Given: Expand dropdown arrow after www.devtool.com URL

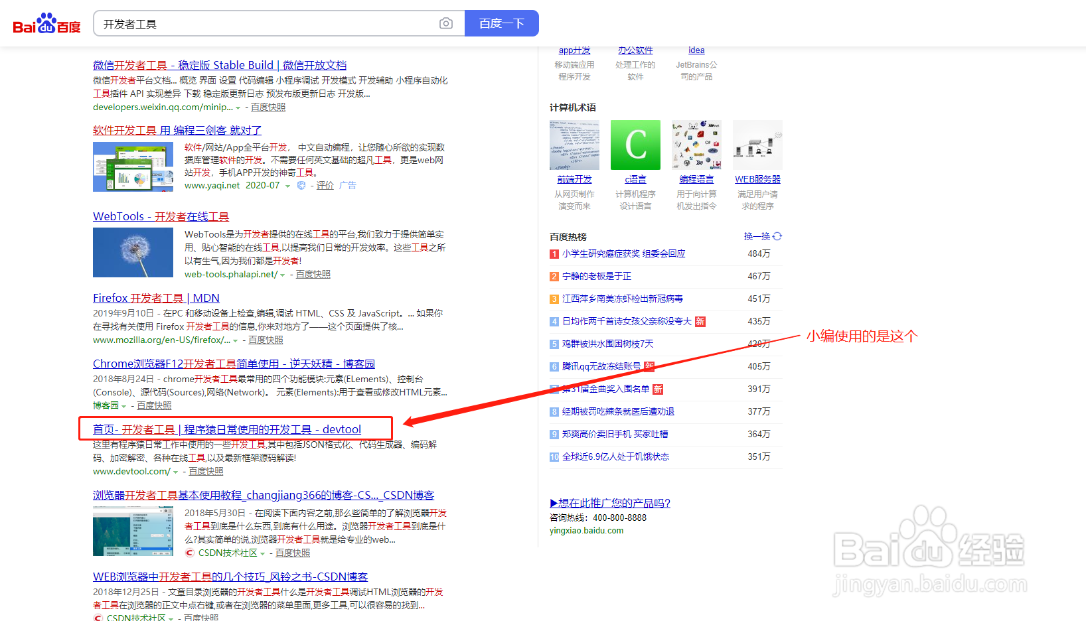Looking at the screenshot, I should [x=176, y=472].
